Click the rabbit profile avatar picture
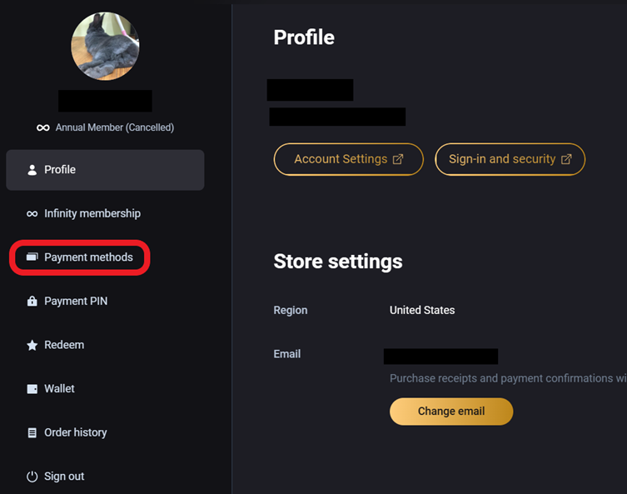The image size is (627, 494). pos(105,46)
